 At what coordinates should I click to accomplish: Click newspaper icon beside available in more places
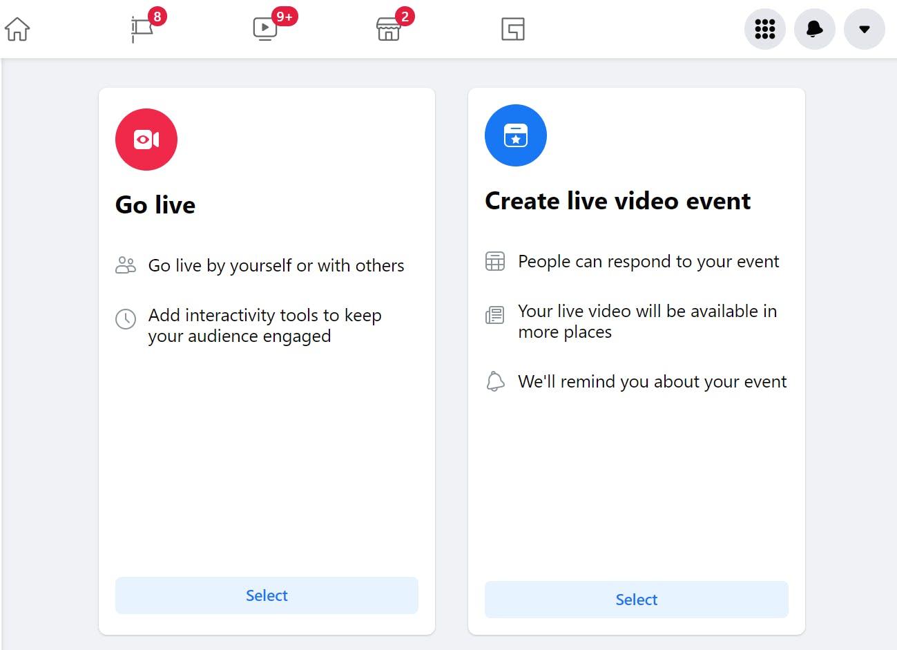pyautogui.click(x=495, y=315)
